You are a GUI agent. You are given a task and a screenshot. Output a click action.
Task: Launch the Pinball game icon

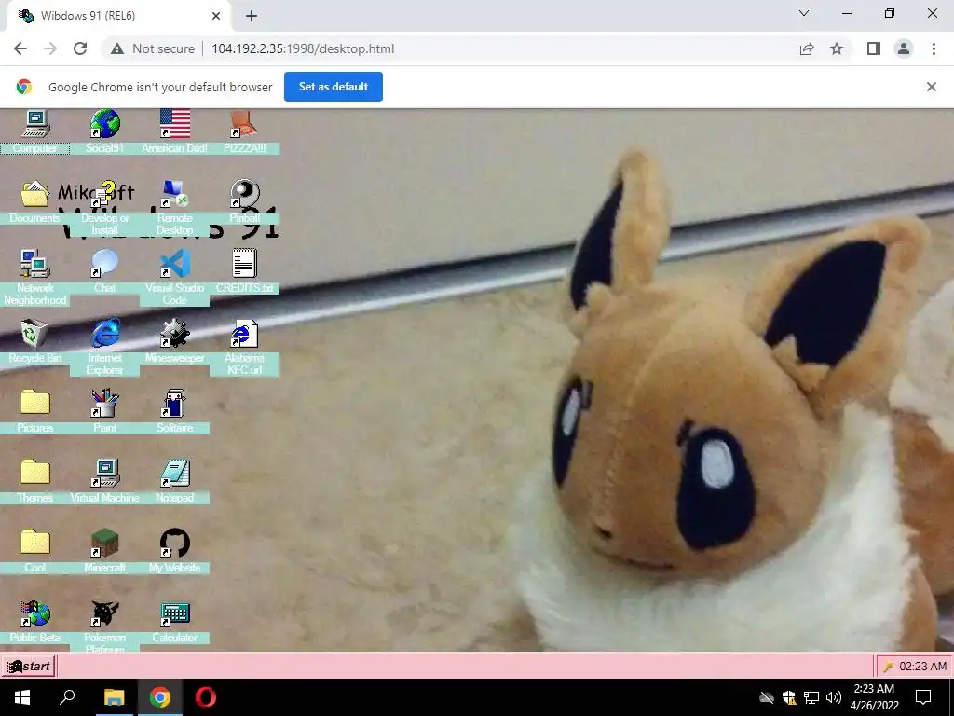pyautogui.click(x=244, y=194)
